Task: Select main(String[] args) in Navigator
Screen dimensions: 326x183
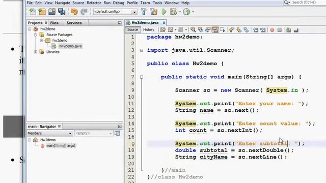Action: (61, 146)
